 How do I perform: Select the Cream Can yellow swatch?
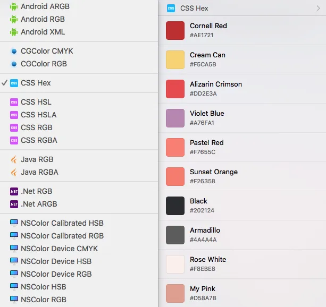coord(175,59)
